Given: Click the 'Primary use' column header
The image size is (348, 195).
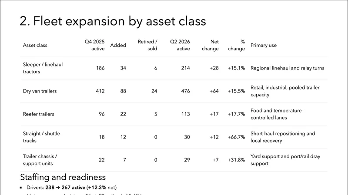Looking at the screenshot, I should pos(264,45).
